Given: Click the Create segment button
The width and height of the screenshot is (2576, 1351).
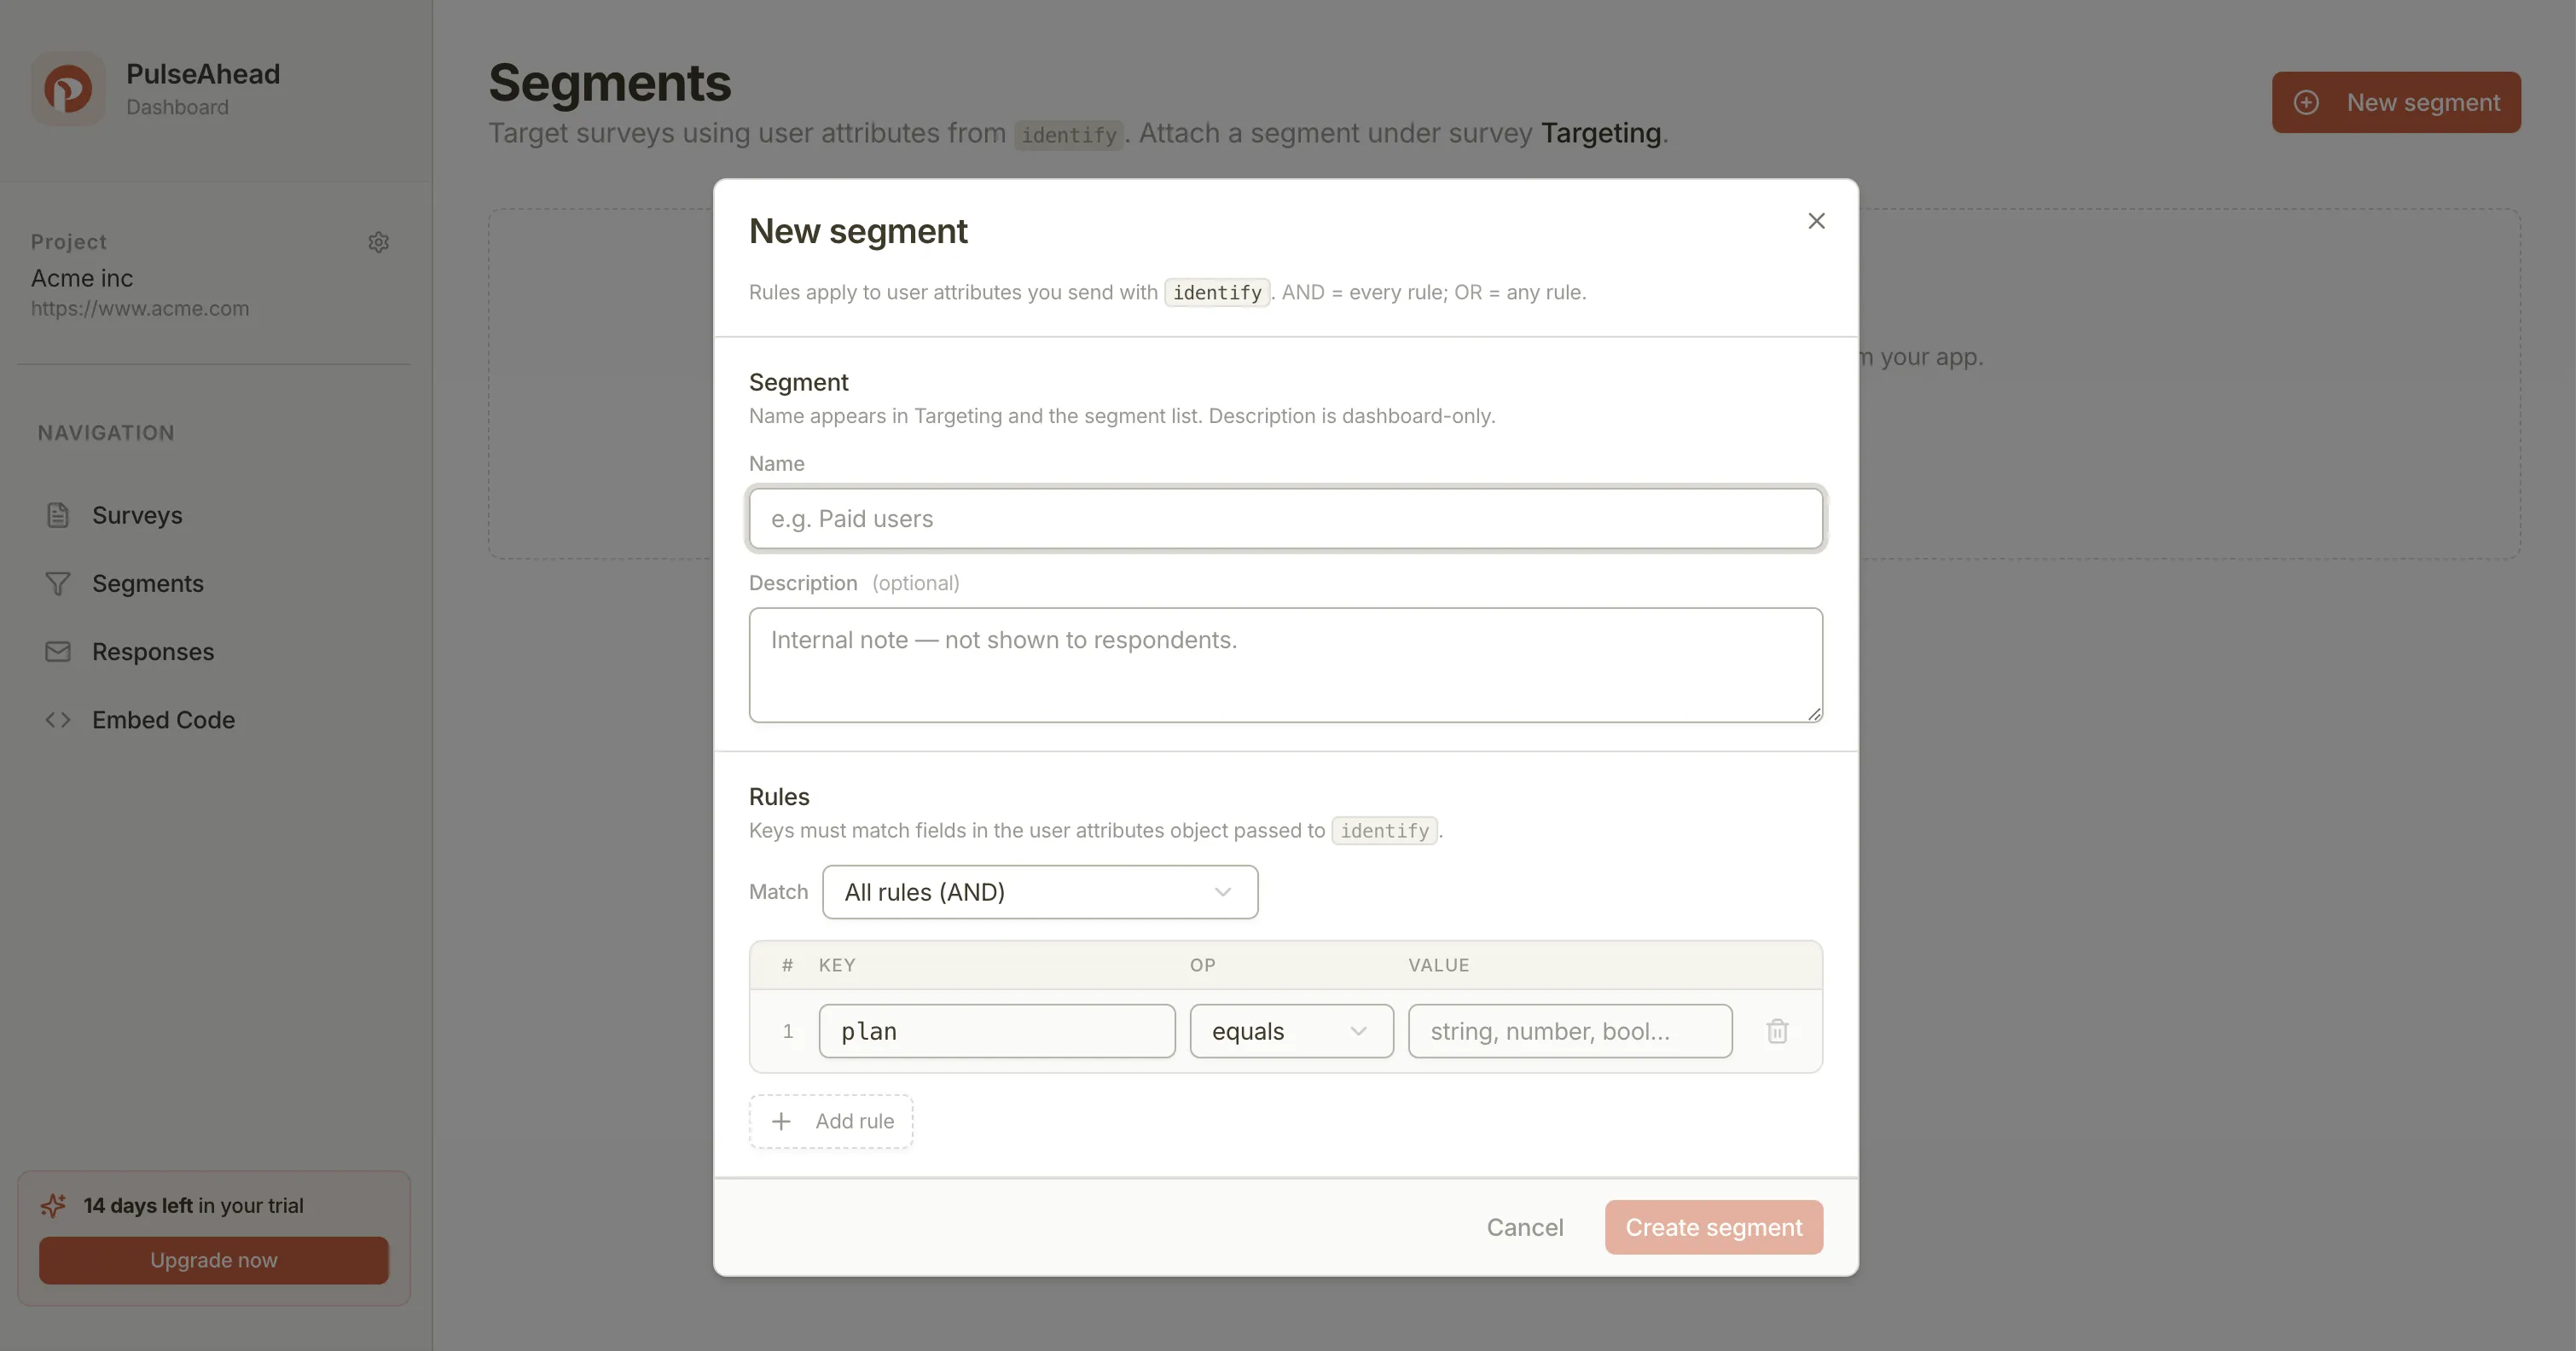Looking at the screenshot, I should point(1713,1227).
